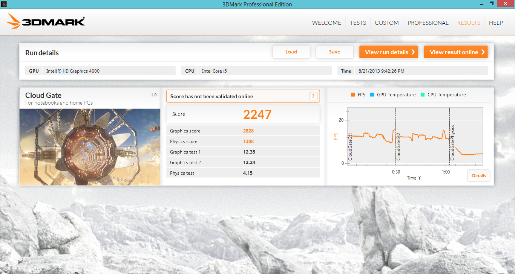The height and width of the screenshot is (274, 515).
Task: Open the validation help question mark
Action: pyautogui.click(x=313, y=96)
